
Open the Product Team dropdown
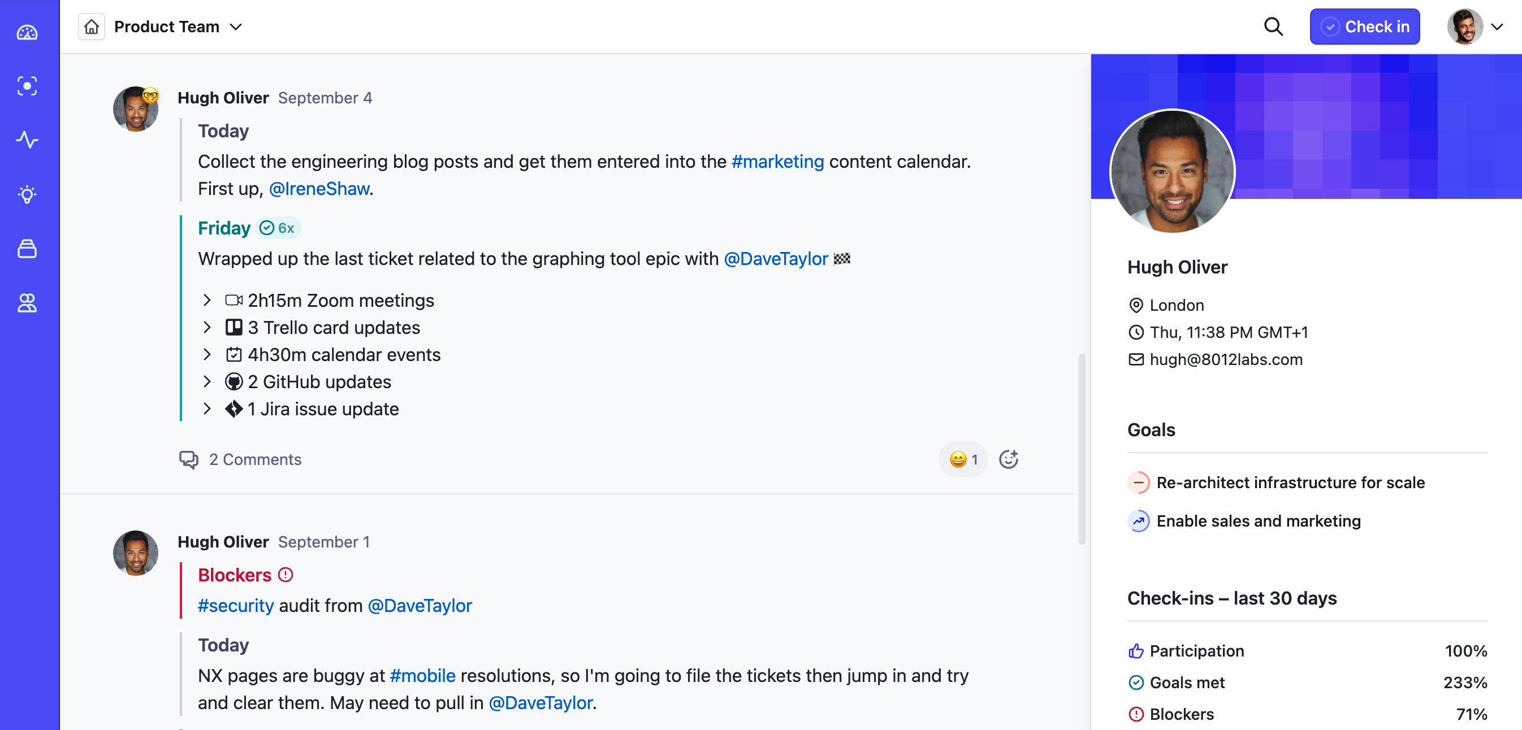pos(178,27)
